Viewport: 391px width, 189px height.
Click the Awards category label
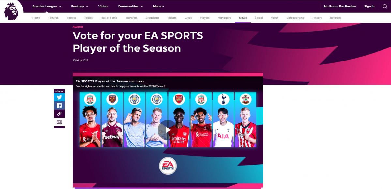click(78, 27)
